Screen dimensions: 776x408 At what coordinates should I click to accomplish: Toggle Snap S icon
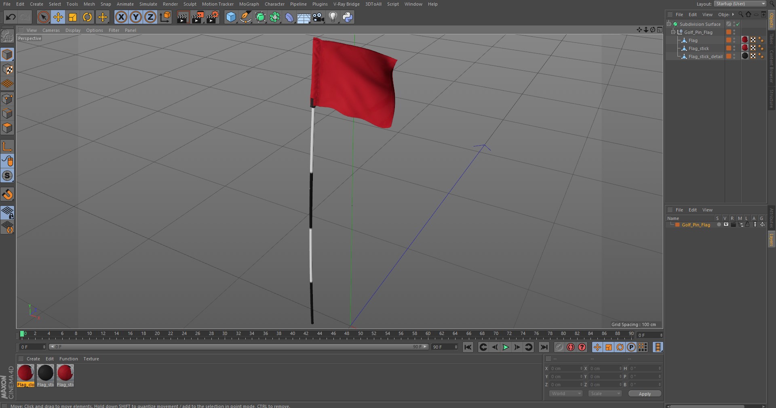pos(7,176)
